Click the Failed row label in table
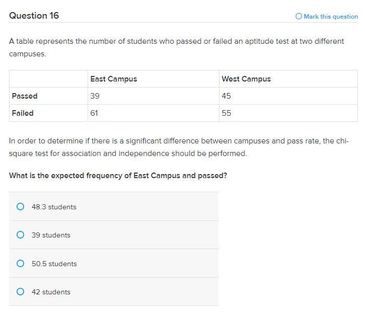The width and height of the screenshot is (365, 320). coord(23,113)
